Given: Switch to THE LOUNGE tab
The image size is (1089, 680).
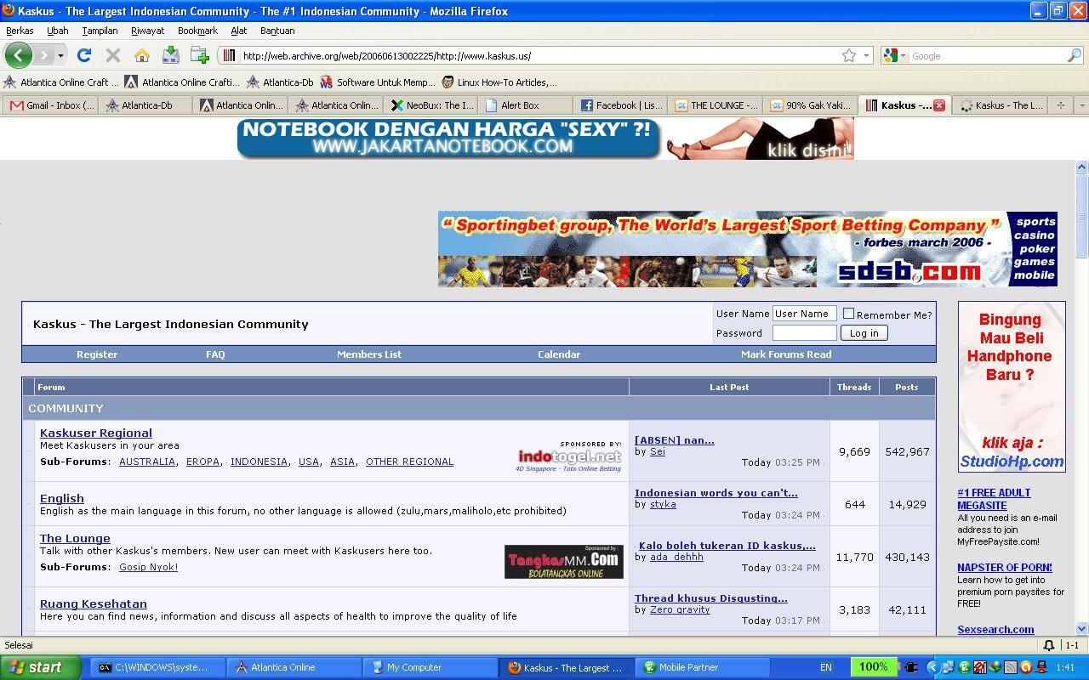Looking at the screenshot, I should tap(716, 105).
